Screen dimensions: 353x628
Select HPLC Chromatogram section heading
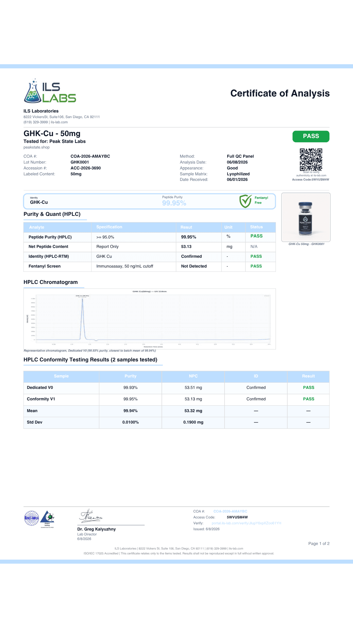tap(51, 282)
